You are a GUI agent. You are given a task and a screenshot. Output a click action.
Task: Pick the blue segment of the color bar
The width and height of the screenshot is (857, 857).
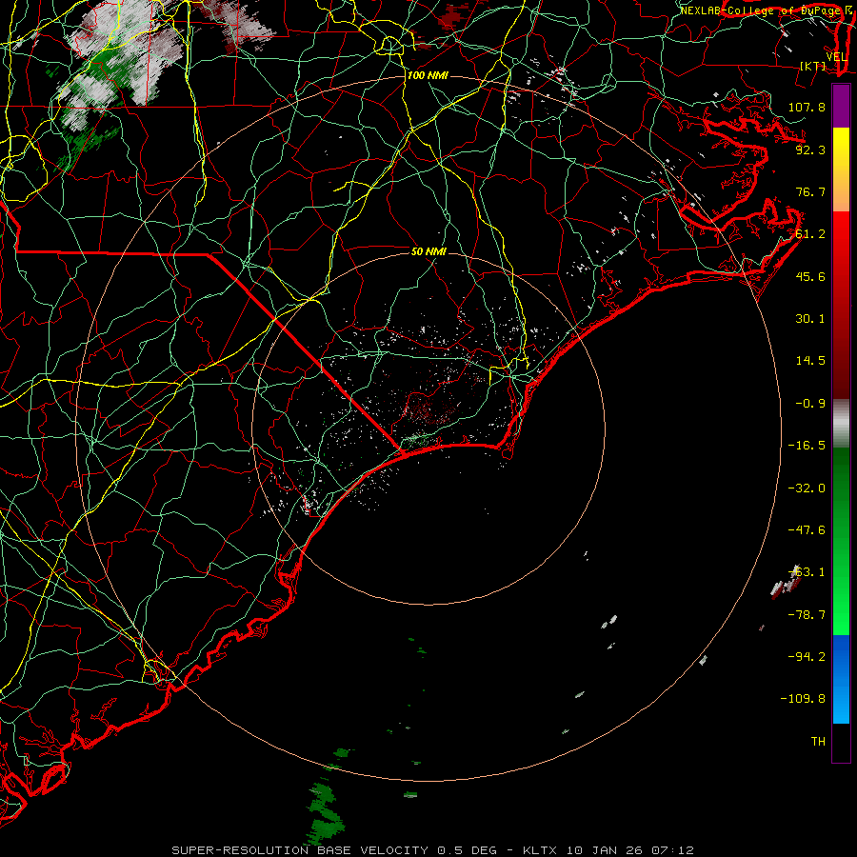pos(841,679)
